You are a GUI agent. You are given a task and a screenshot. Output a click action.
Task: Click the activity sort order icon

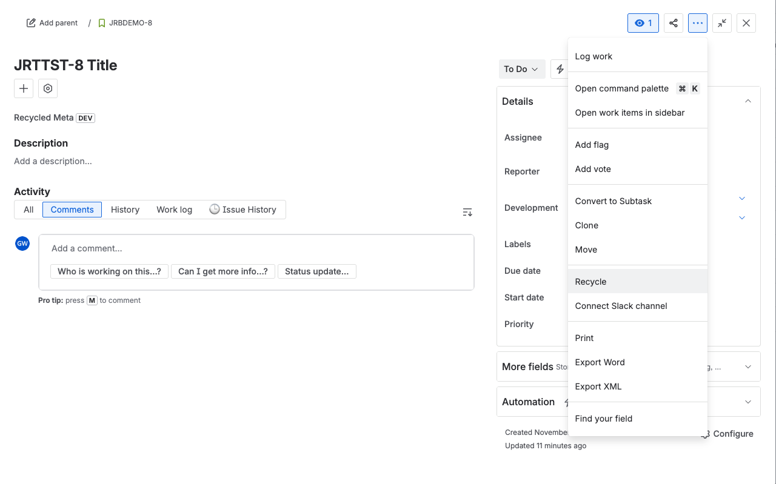tap(467, 212)
